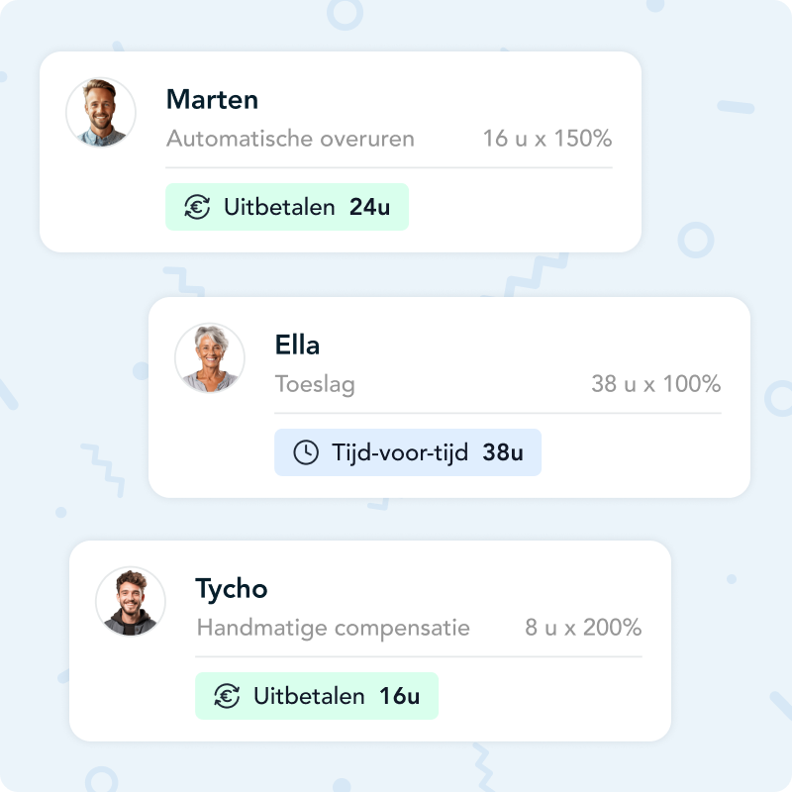Click the Uitbetalen 24u badge for Marten
792x792 pixels.
[286, 207]
